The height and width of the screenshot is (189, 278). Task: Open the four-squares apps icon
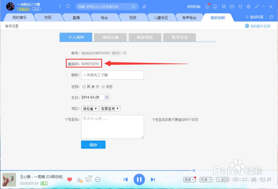pos(224,7)
